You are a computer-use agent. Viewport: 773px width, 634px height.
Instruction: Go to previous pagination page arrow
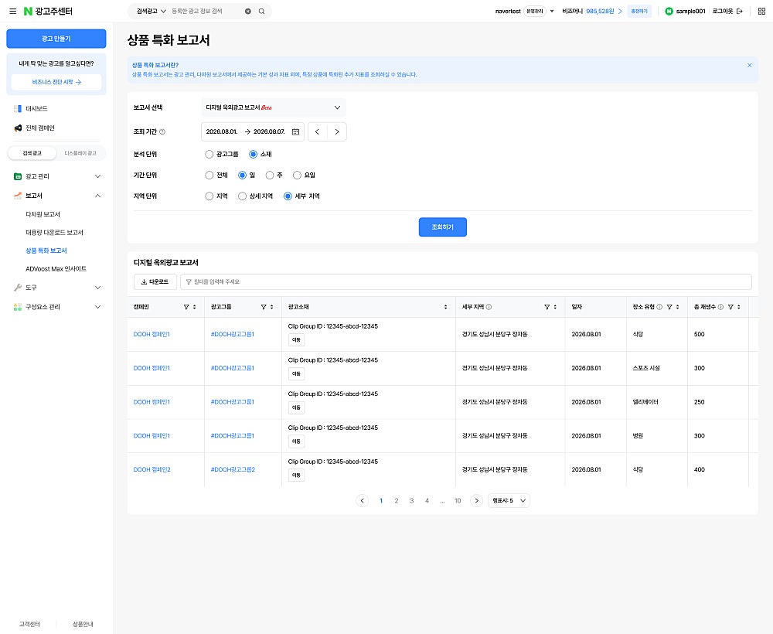click(x=362, y=500)
